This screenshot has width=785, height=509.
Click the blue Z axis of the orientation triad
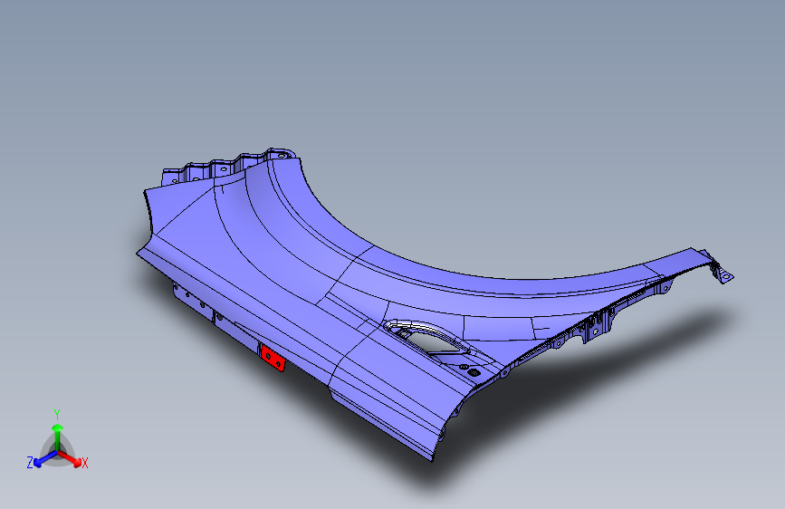tap(46, 458)
